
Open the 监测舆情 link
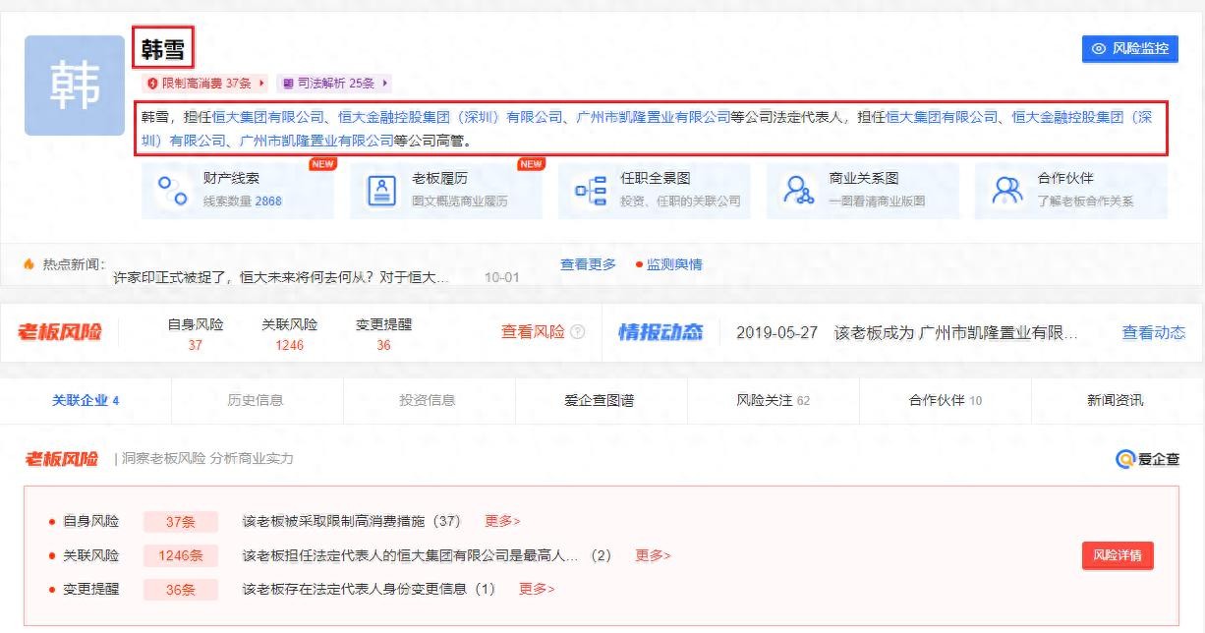[673, 264]
